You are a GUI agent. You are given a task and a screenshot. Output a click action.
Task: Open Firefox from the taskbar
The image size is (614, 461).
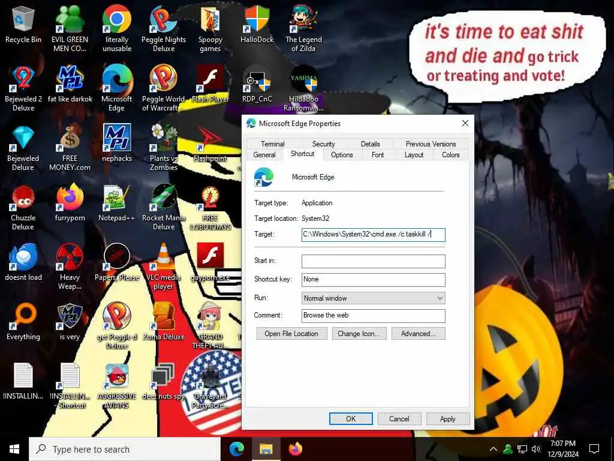pos(296,449)
